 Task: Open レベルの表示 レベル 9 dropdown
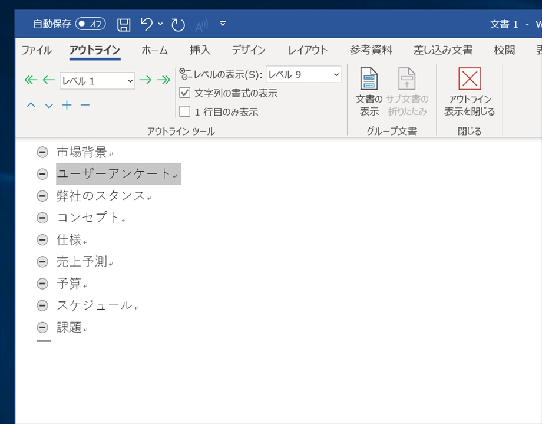(303, 74)
